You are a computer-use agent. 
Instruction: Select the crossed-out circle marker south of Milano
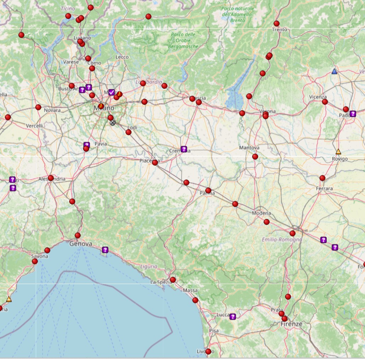point(113,123)
